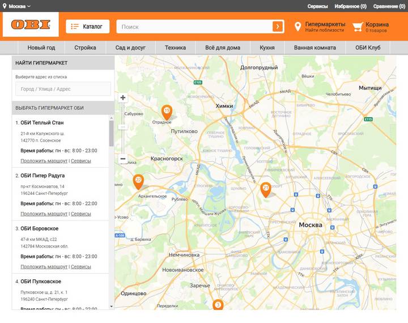This screenshot has width=408, height=323.
Task: Click Проложить маршрут for ОБИ Питер Радуга
Action: click(x=44, y=214)
